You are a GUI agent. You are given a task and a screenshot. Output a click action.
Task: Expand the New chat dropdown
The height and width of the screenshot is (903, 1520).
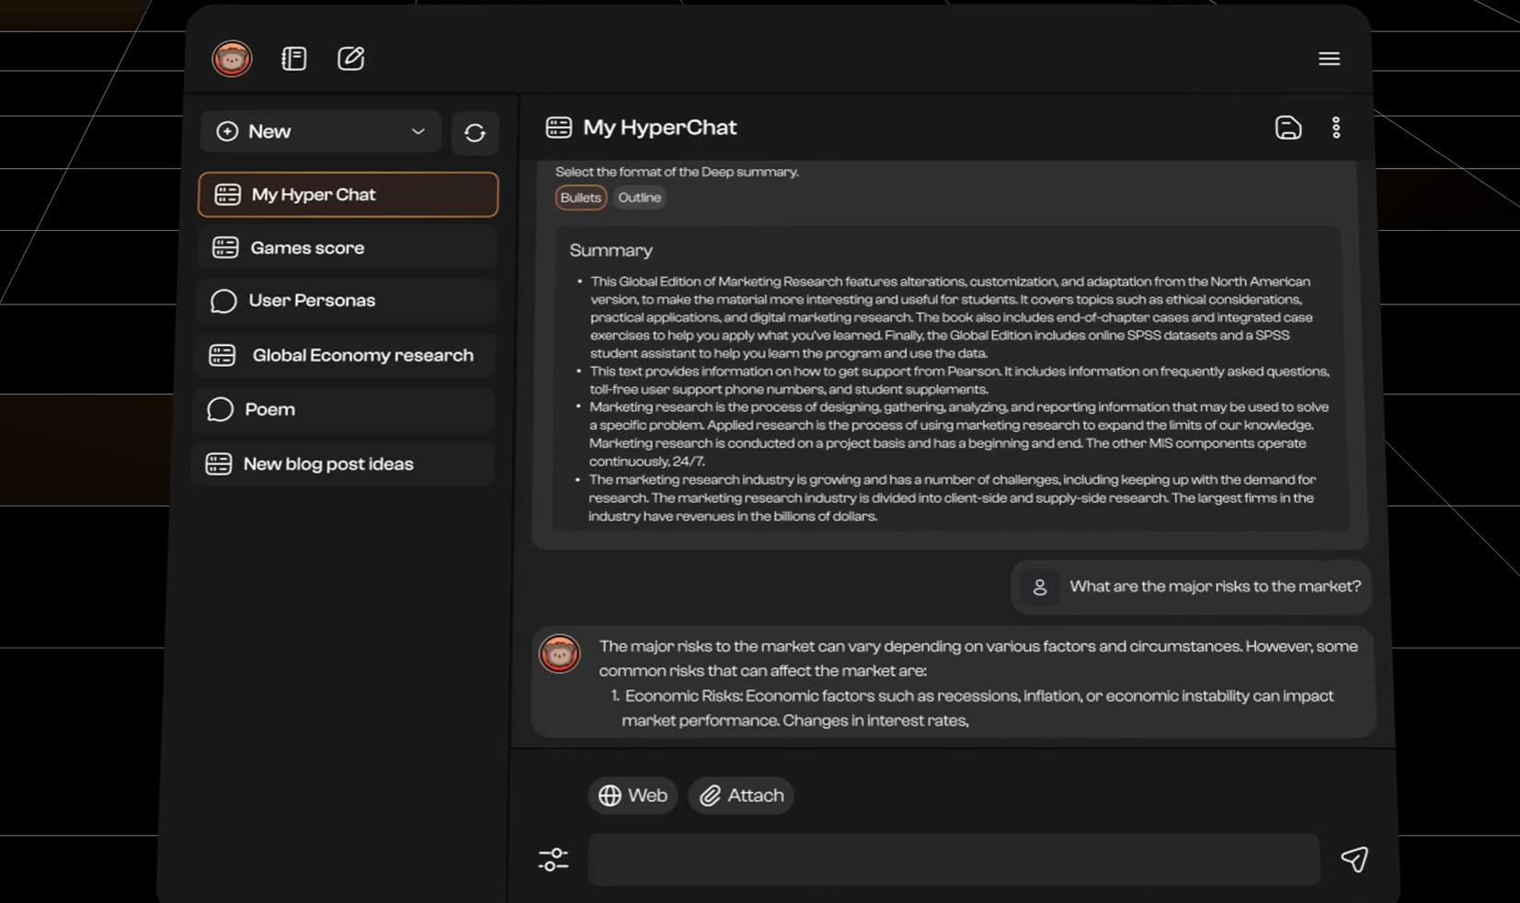coord(417,131)
